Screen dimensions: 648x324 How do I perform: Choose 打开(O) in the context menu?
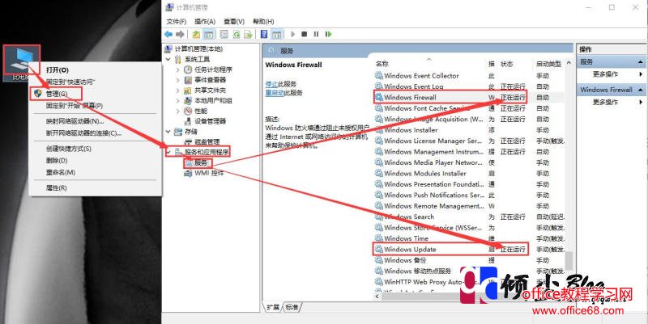point(95,70)
